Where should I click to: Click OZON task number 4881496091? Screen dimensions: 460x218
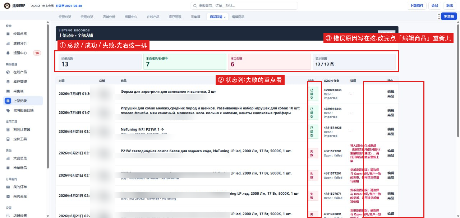pyautogui.click(x=333, y=214)
